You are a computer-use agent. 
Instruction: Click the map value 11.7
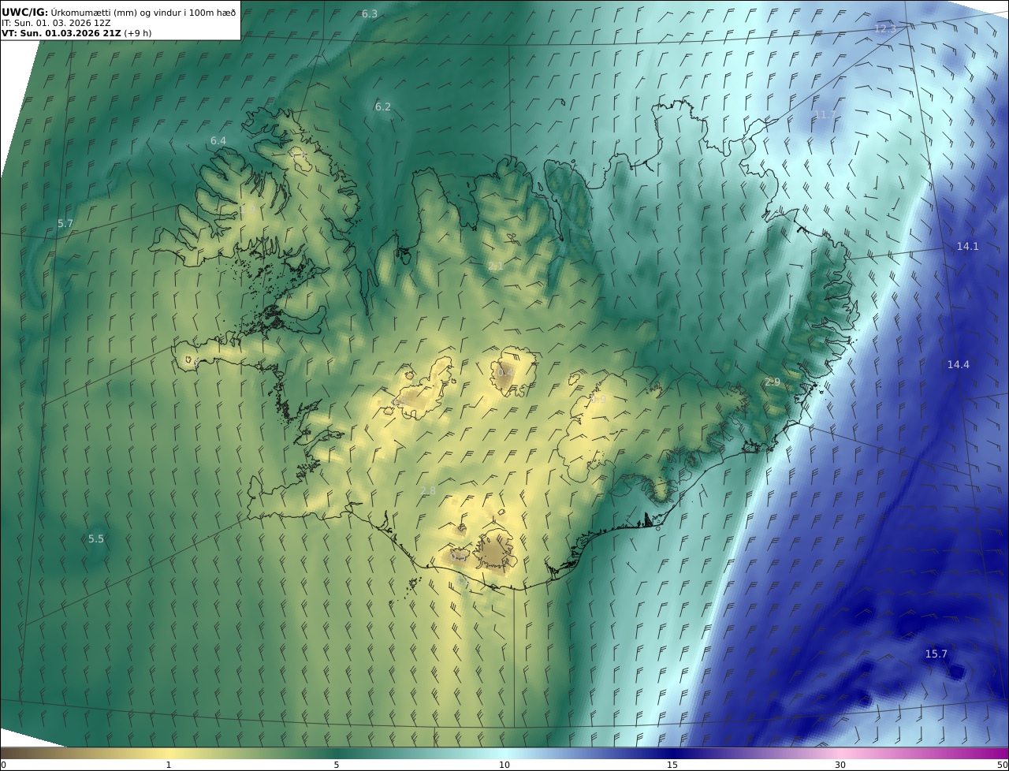pos(825,115)
